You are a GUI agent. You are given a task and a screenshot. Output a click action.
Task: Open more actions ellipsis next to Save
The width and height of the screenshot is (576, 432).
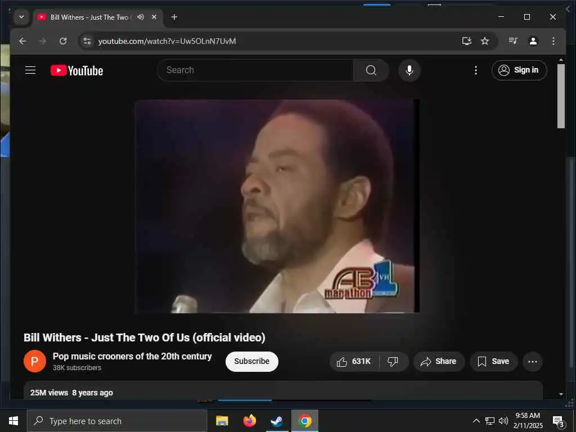tap(533, 362)
